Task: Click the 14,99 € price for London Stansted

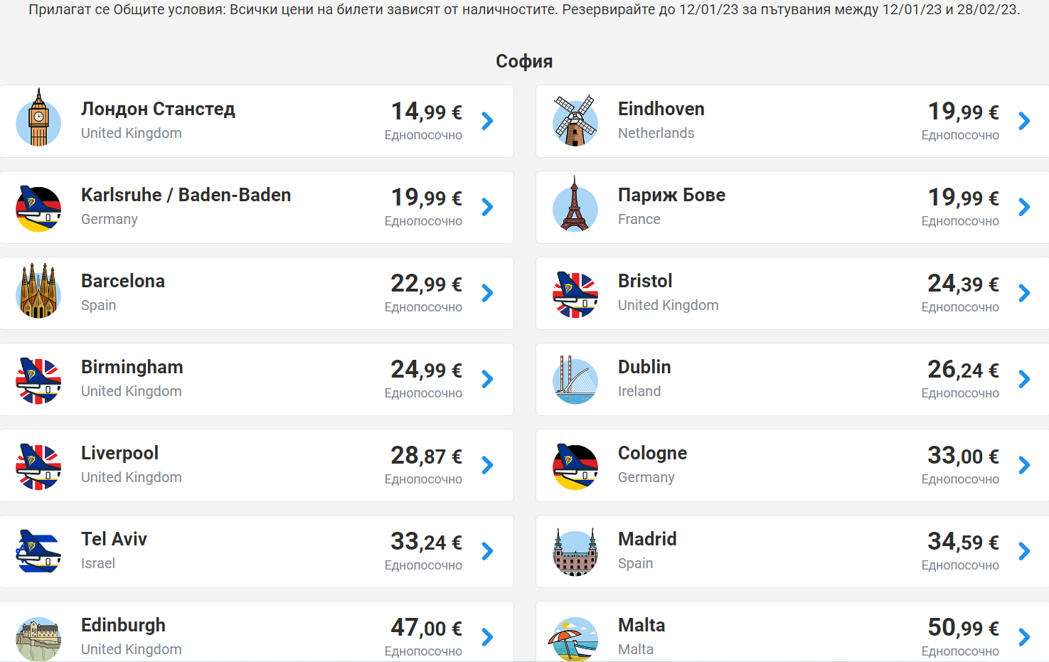Action: click(x=426, y=112)
